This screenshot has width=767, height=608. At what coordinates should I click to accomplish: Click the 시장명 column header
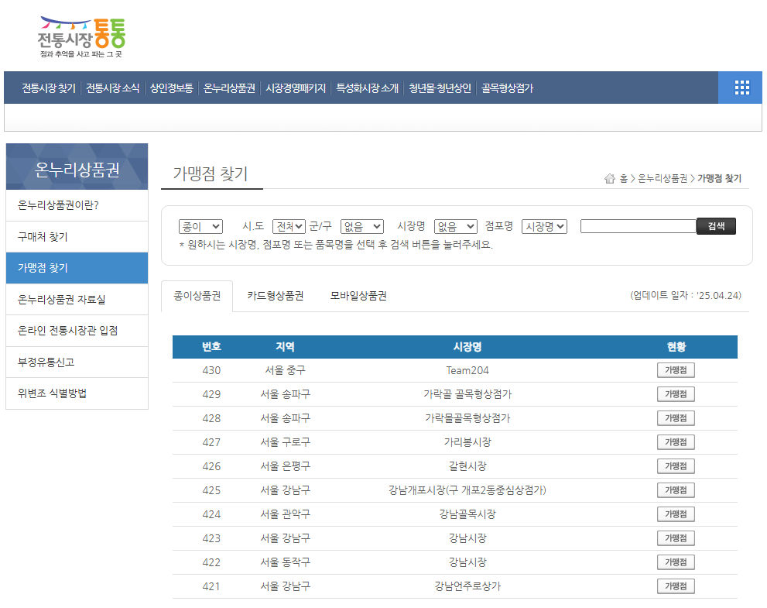coord(467,346)
